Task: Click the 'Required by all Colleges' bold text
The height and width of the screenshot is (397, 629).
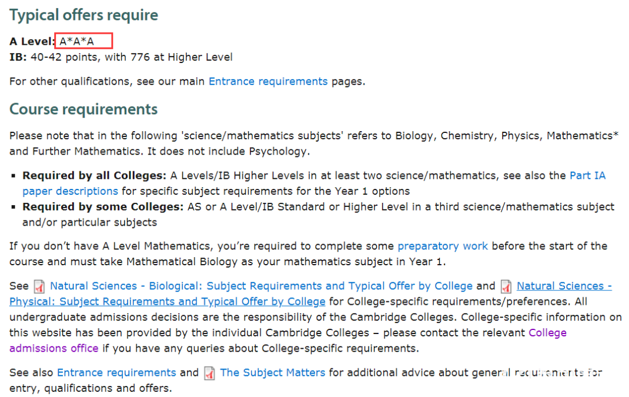Action: [x=94, y=176]
